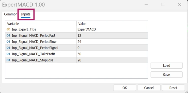Confirm settings with the OK button
The height and width of the screenshot is (93, 188).
pyautogui.click(x=124, y=88)
